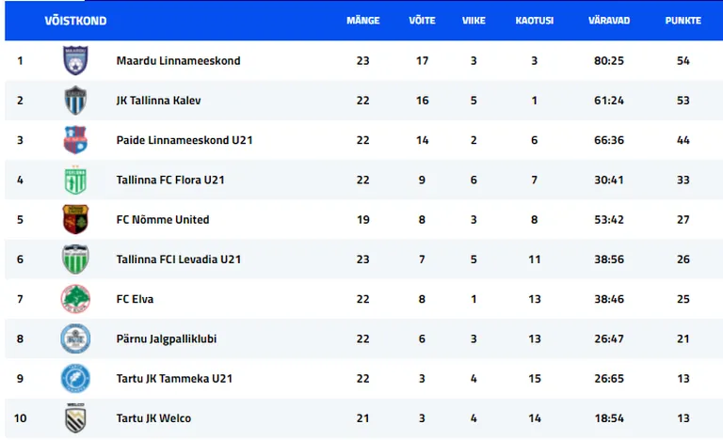
Task: Click the blue Tartu JK Tammeka logo
Action: 75,378
